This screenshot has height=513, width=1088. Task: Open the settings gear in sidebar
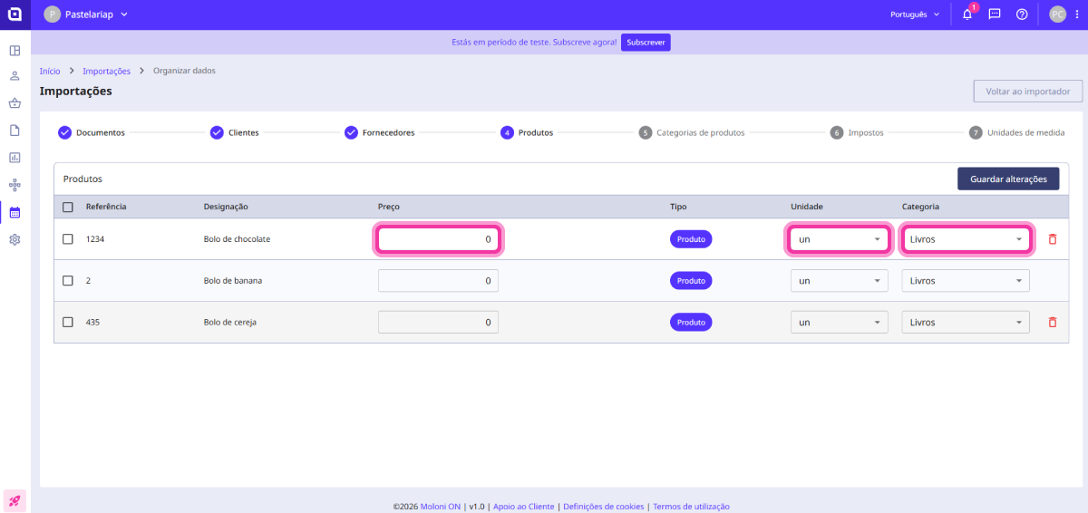[15, 240]
